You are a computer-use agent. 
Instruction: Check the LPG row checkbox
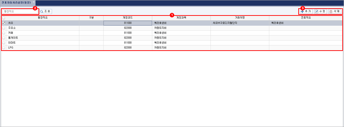3,47
